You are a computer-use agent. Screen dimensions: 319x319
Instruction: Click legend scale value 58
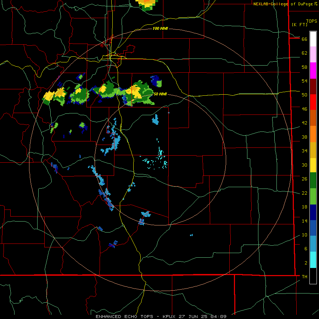coord(304,67)
